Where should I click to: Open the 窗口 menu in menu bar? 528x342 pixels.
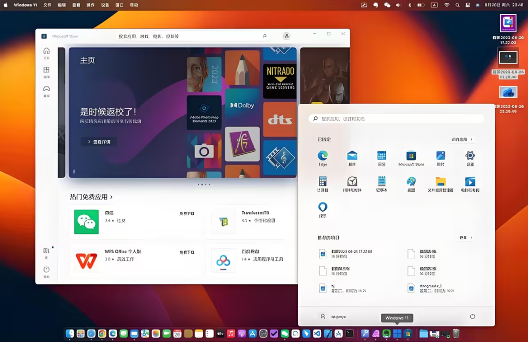click(x=120, y=5)
